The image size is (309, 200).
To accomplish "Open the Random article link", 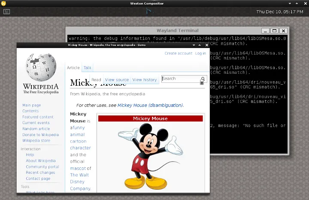I will (36, 129).
